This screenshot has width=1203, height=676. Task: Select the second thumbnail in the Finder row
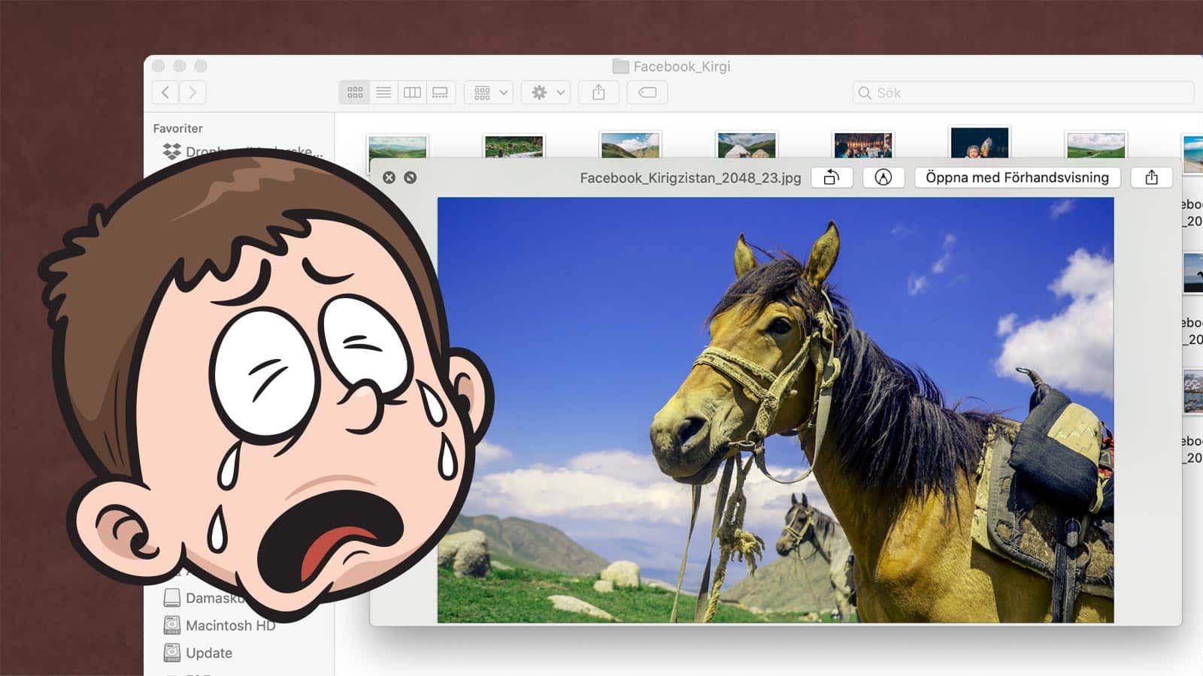pyautogui.click(x=514, y=146)
